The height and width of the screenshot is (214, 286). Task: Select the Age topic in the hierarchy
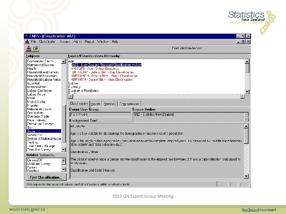click(x=71, y=61)
